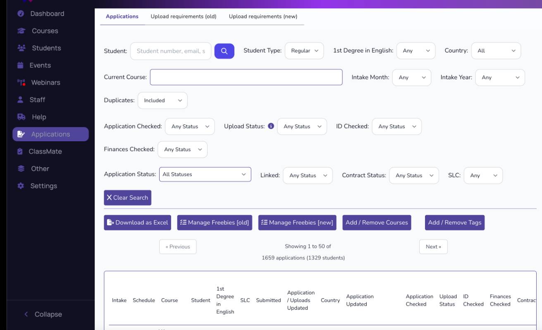Expand the Intake Month dropdown
The width and height of the screenshot is (542, 330).
(412, 78)
